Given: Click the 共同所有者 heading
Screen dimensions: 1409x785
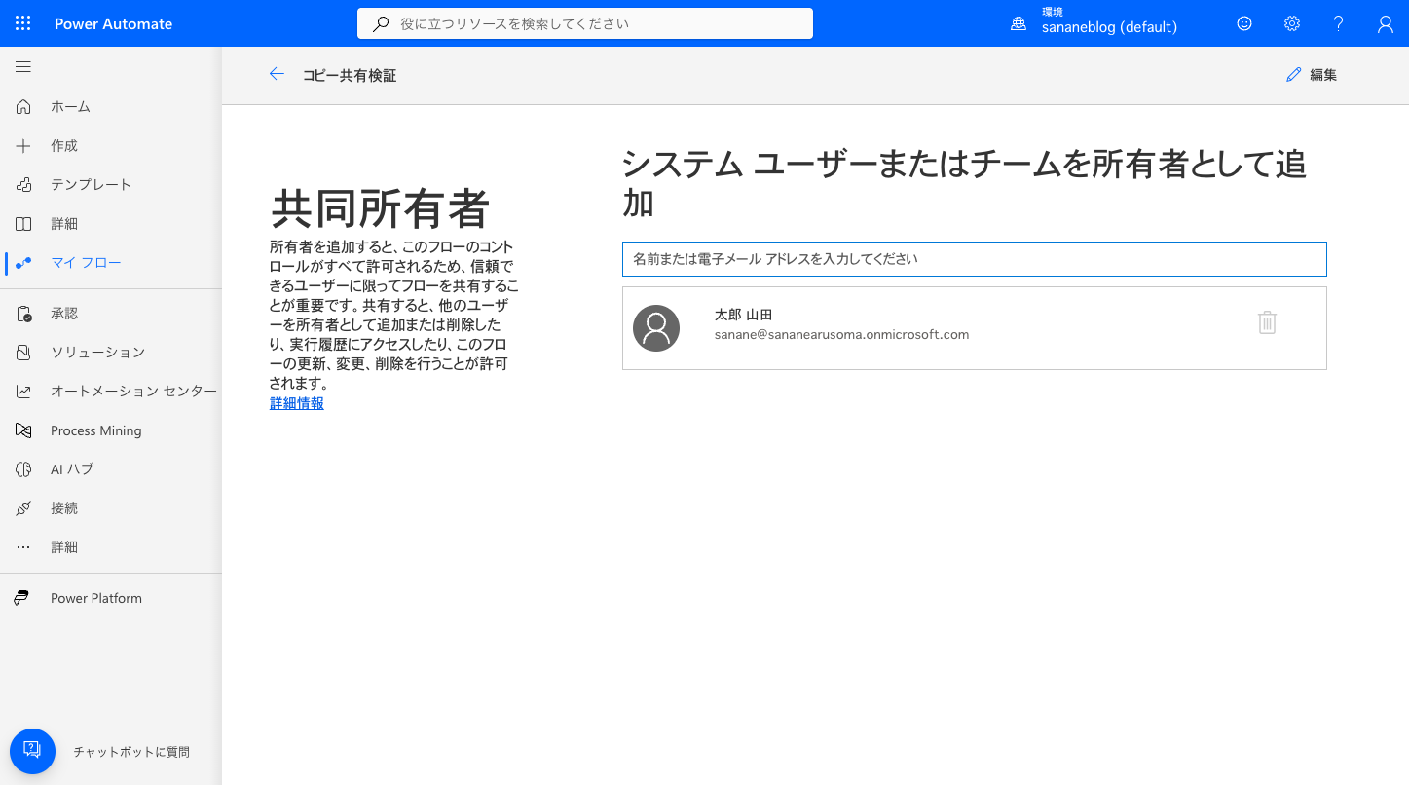Looking at the screenshot, I should pyautogui.click(x=380, y=207).
